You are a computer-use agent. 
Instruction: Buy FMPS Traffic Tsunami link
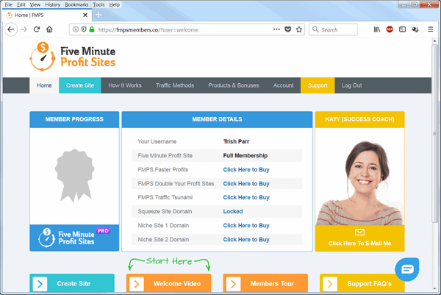click(x=246, y=197)
